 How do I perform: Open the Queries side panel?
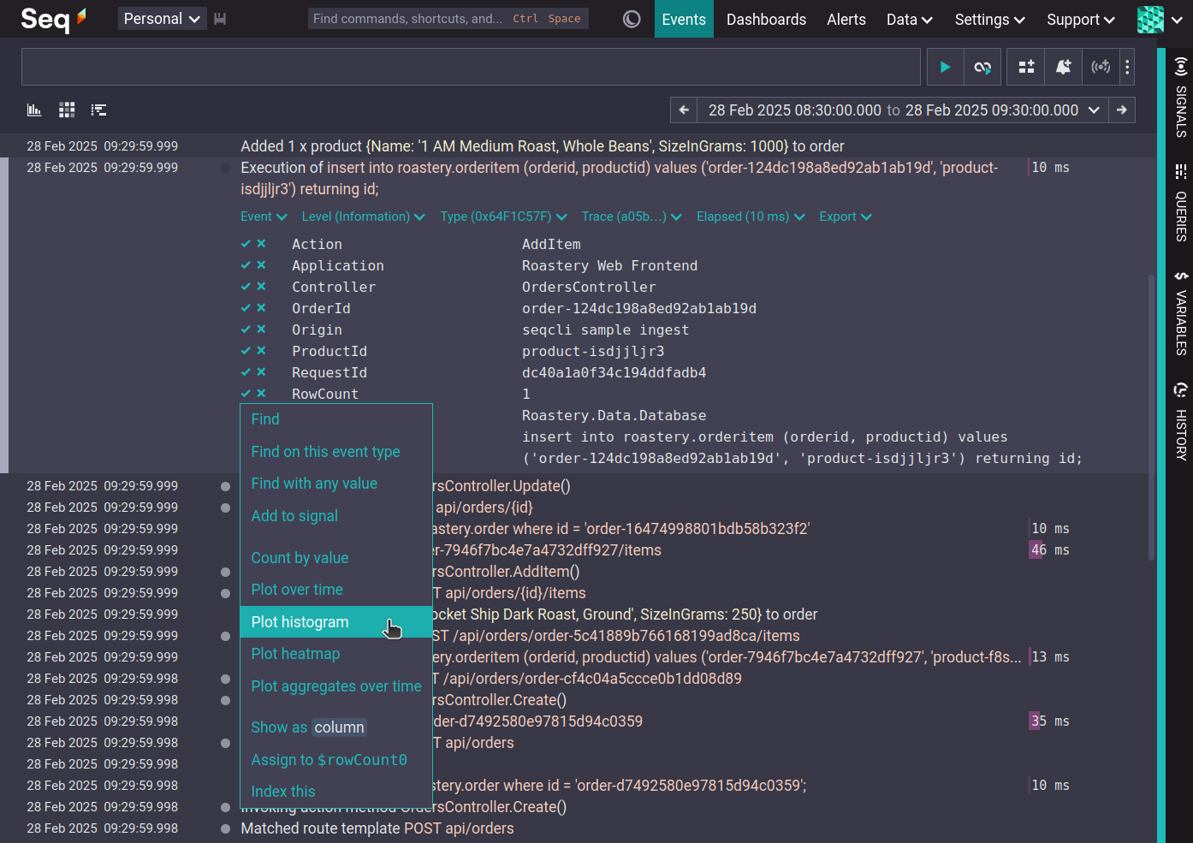(x=1181, y=202)
